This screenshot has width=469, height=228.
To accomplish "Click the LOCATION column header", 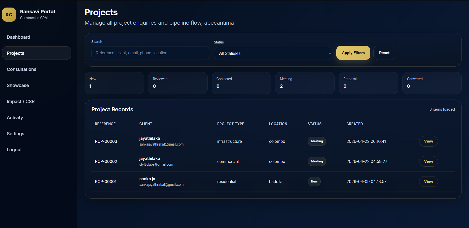I will pos(278,124).
